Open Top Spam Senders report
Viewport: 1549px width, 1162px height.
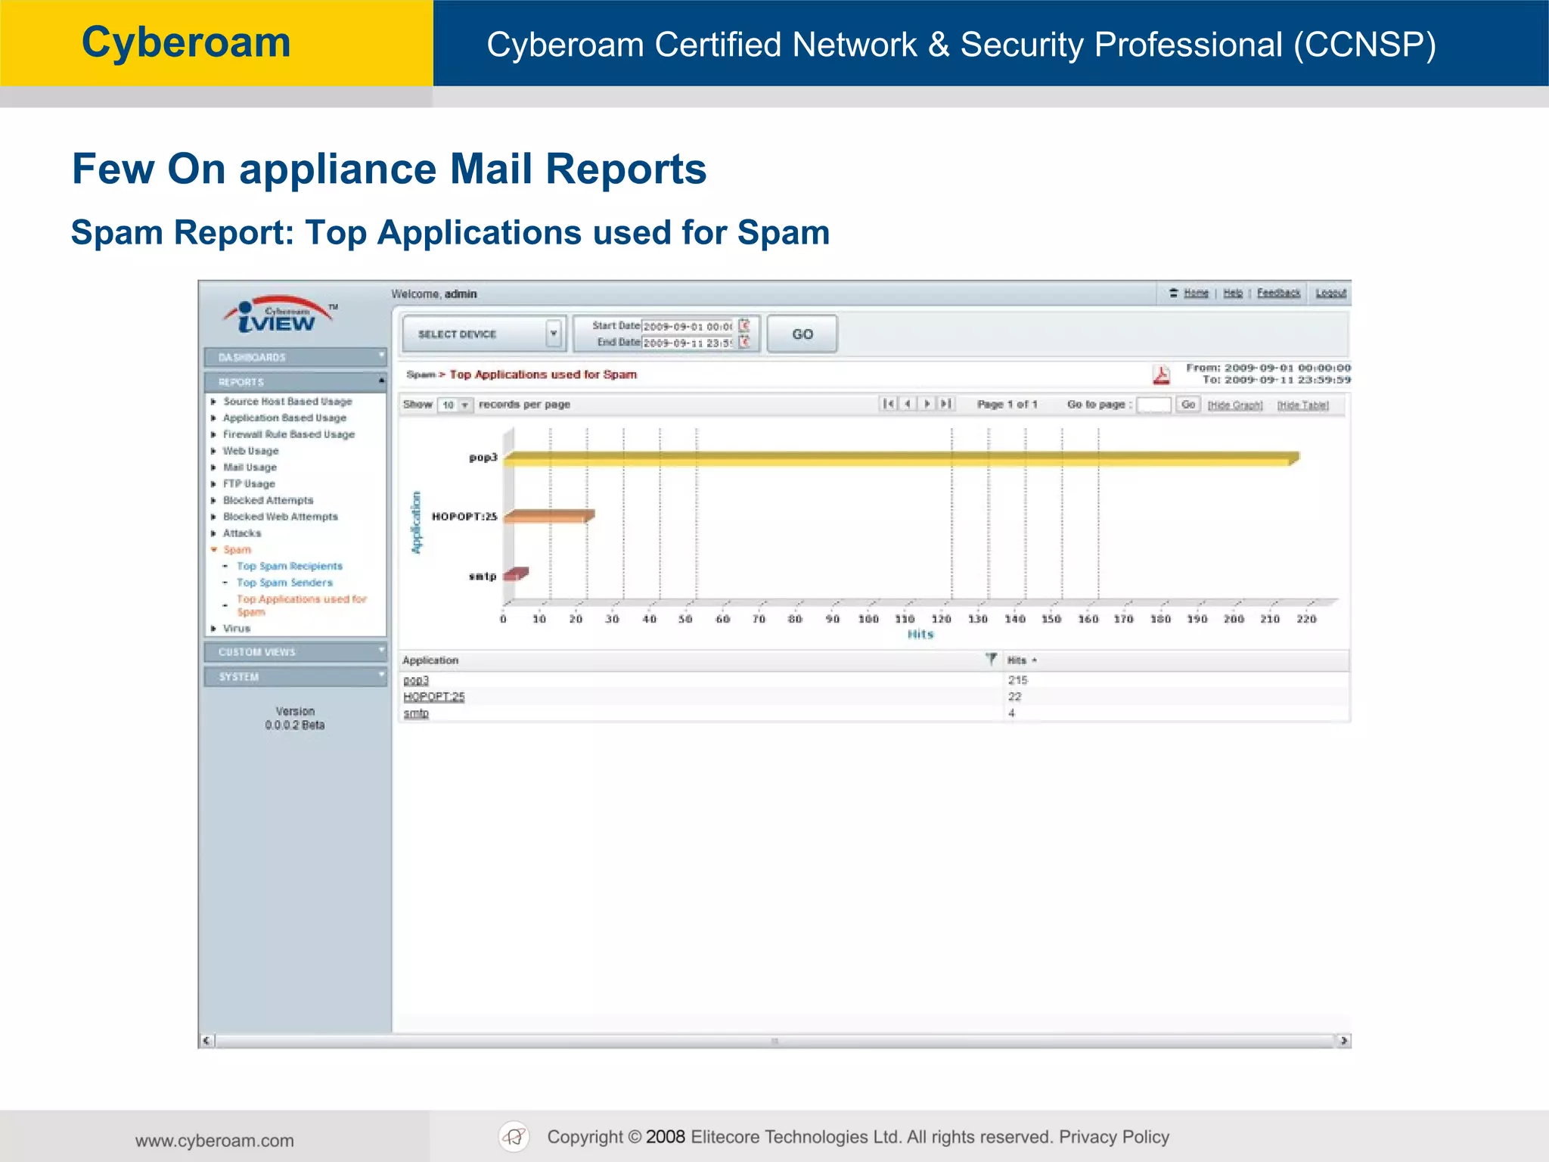(x=285, y=583)
